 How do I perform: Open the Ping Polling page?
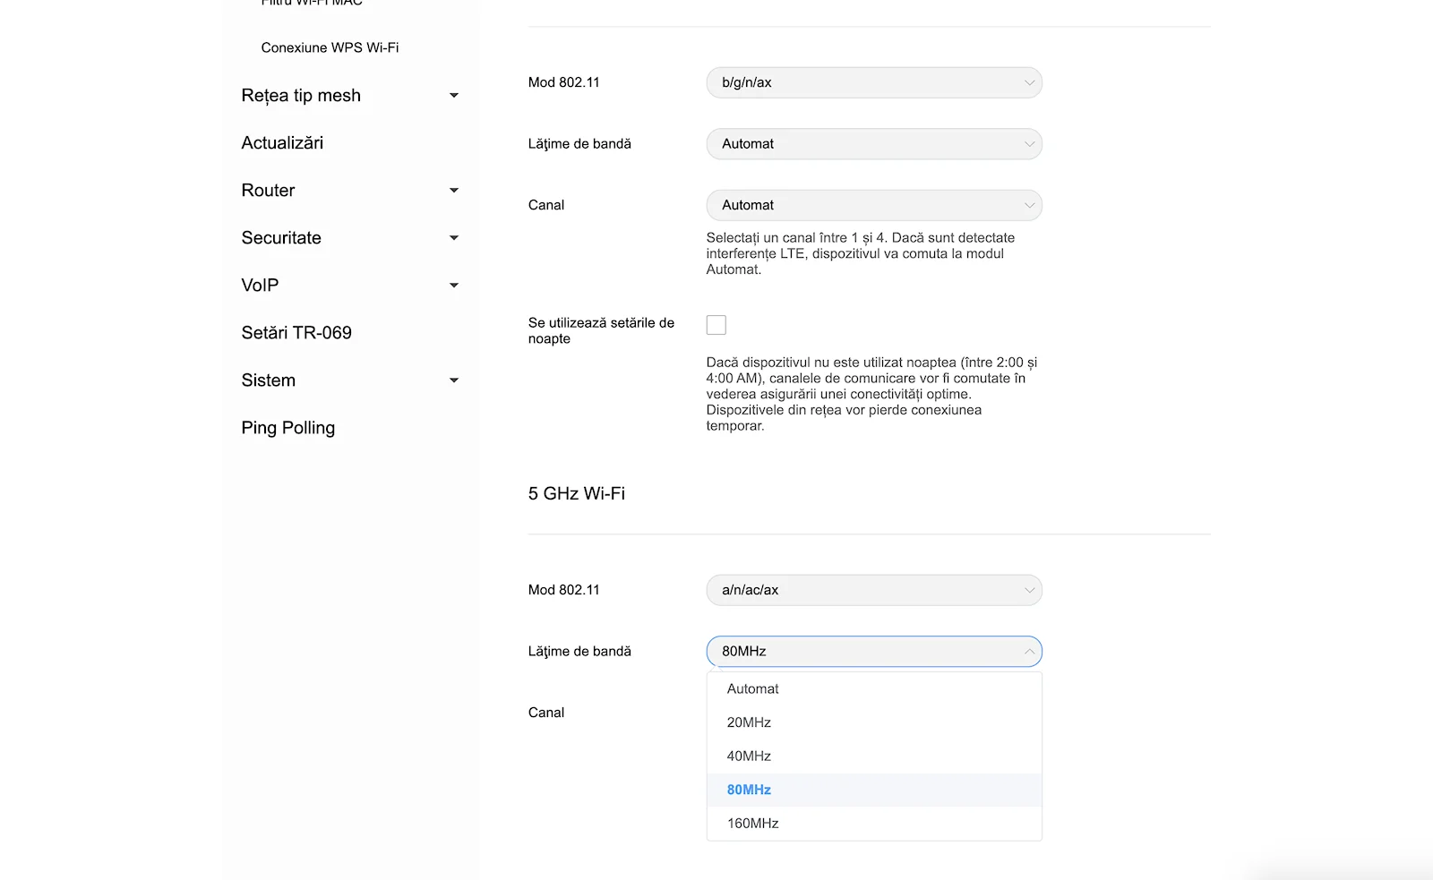click(287, 428)
